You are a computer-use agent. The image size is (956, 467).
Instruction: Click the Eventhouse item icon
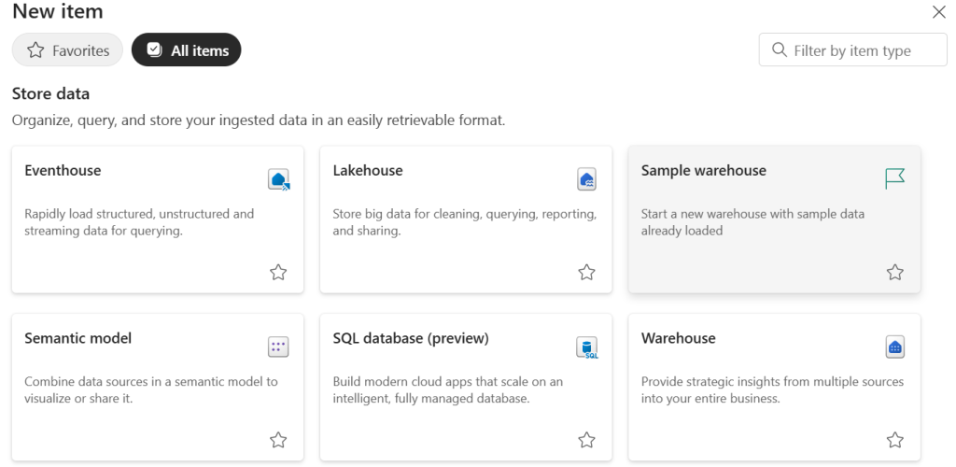pyautogui.click(x=278, y=179)
